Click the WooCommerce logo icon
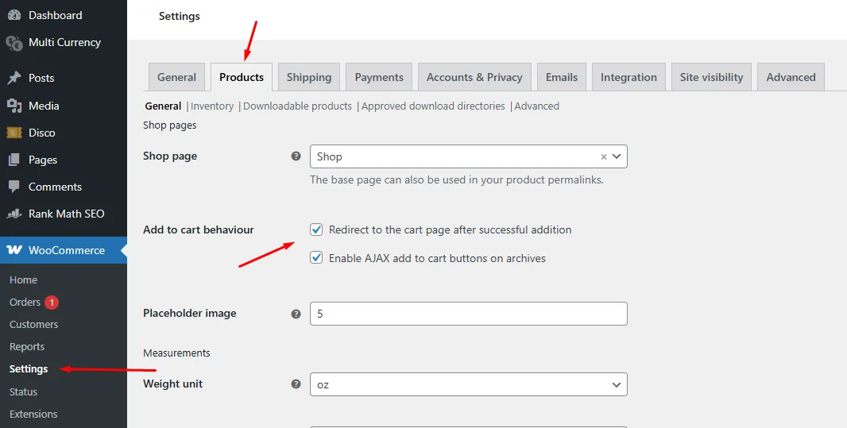Screen dimensions: 847x428 click(14, 250)
